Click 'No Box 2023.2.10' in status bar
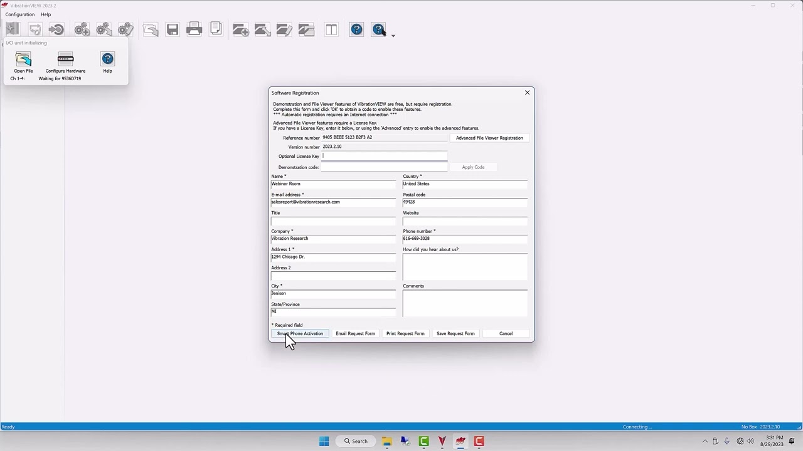803x451 pixels. (x=760, y=427)
